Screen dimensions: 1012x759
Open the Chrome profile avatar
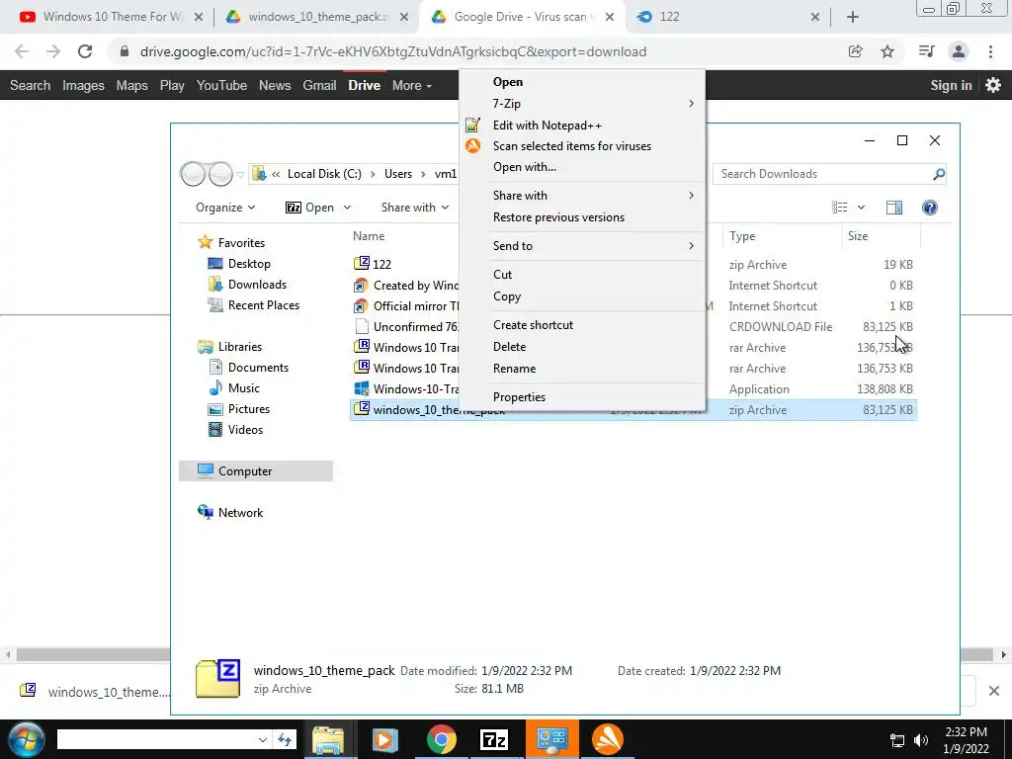(959, 51)
